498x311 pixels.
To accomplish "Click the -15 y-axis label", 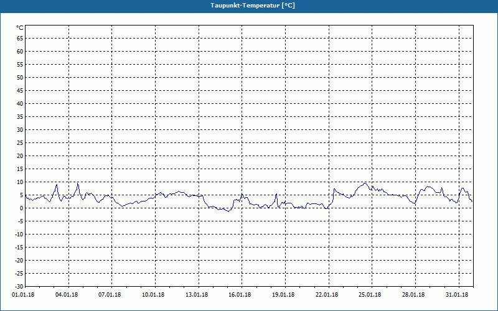I will coord(19,247).
